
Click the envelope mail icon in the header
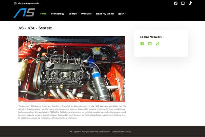pyautogui.click(x=15, y=3)
